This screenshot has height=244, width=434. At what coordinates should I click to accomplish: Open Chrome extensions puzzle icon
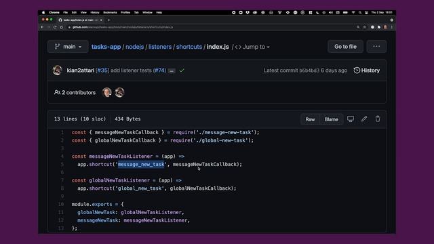coord(379,27)
